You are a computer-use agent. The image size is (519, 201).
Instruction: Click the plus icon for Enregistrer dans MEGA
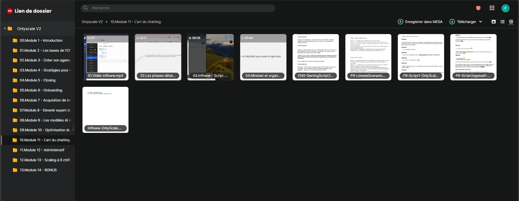[400, 22]
